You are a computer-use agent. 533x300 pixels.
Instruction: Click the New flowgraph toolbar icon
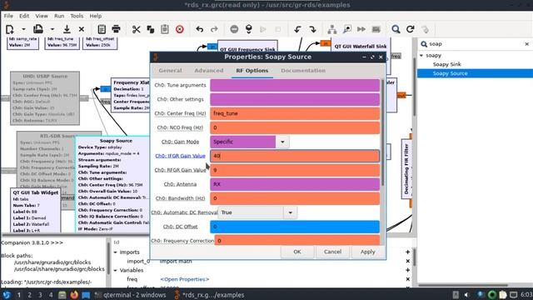pyautogui.click(x=10, y=29)
